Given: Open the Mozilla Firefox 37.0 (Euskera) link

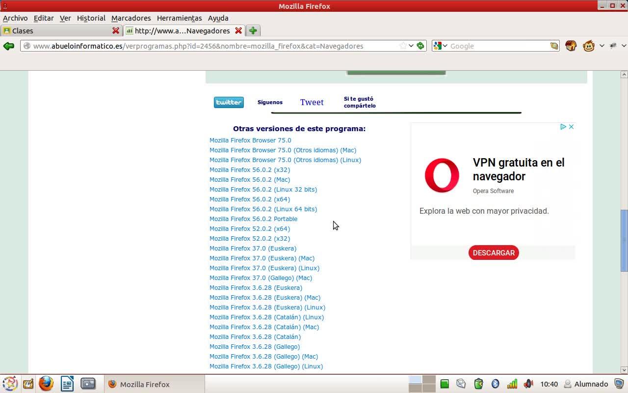Looking at the screenshot, I should pyautogui.click(x=253, y=248).
